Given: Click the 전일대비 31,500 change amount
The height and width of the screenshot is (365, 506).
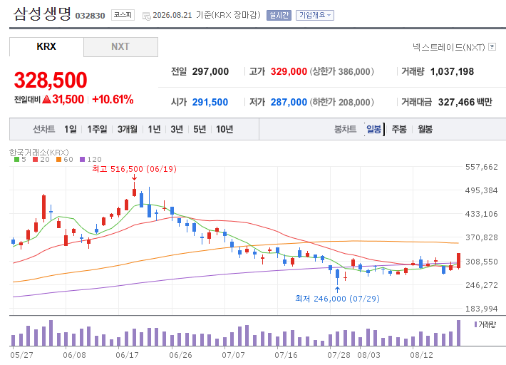Looking at the screenshot, I should tap(49, 99).
